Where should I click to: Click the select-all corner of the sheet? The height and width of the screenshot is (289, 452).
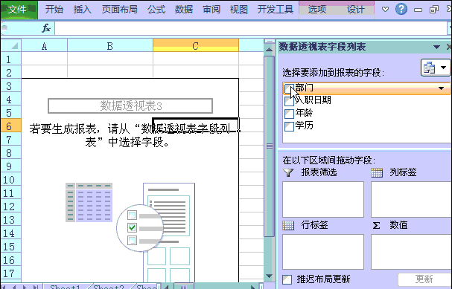tap(11, 45)
